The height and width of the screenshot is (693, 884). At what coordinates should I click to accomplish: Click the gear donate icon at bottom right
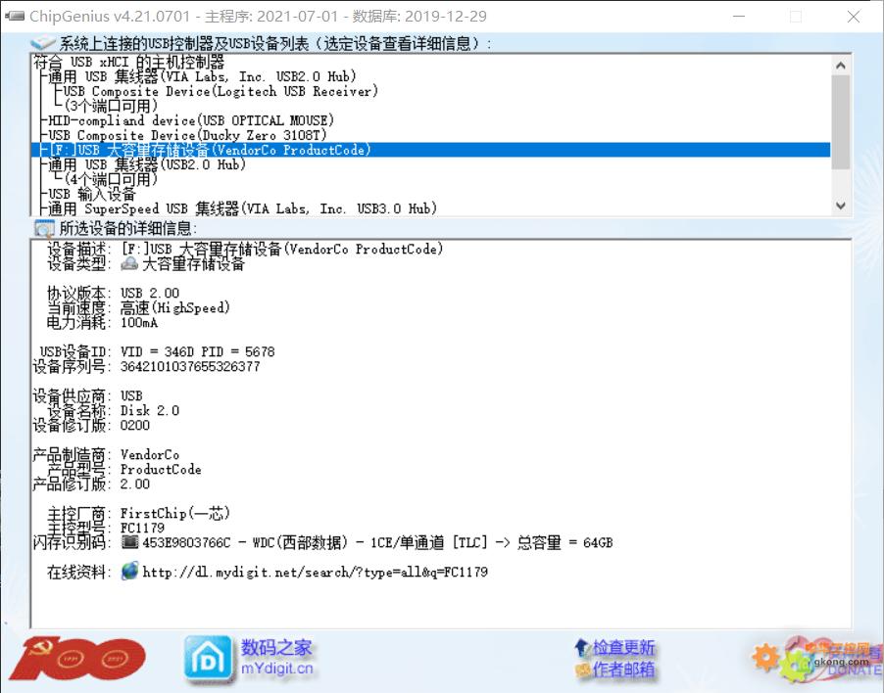pyautogui.click(x=765, y=658)
